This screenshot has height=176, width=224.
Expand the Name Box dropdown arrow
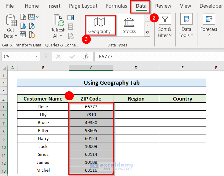pos(36,57)
